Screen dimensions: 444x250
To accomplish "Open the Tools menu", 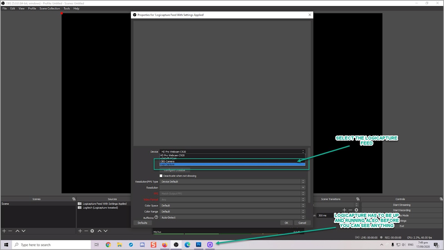I will coord(67,9).
